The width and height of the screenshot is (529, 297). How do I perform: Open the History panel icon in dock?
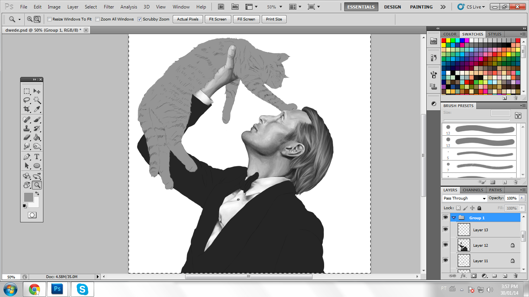pyautogui.click(x=433, y=58)
